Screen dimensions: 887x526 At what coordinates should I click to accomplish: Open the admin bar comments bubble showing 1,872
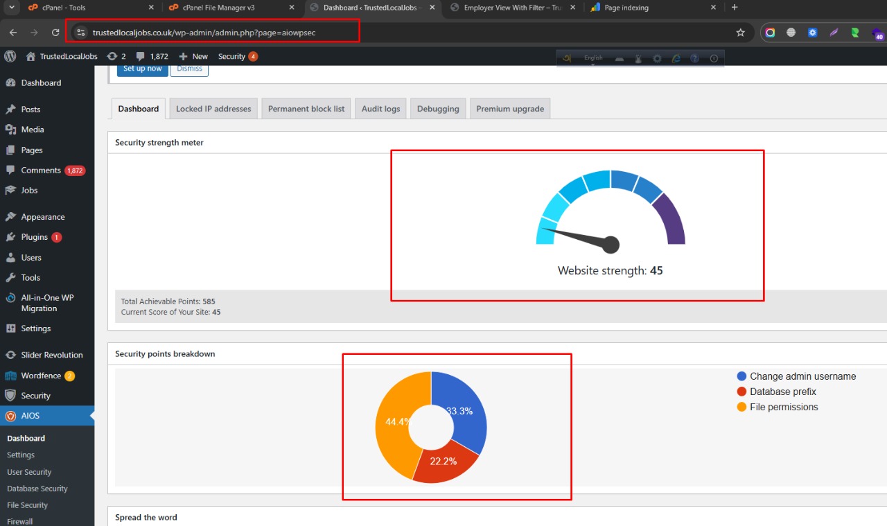point(152,56)
